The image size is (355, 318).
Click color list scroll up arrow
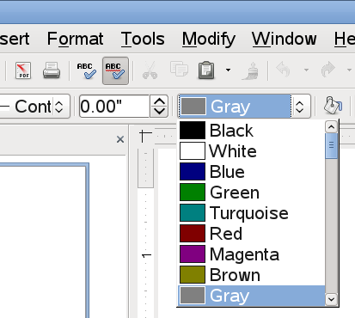pyautogui.click(x=332, y=126)
